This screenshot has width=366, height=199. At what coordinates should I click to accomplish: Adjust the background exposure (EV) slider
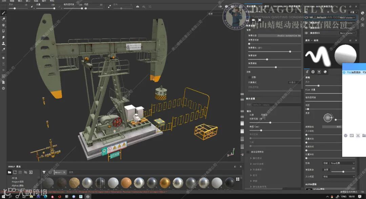click(290, 51)
